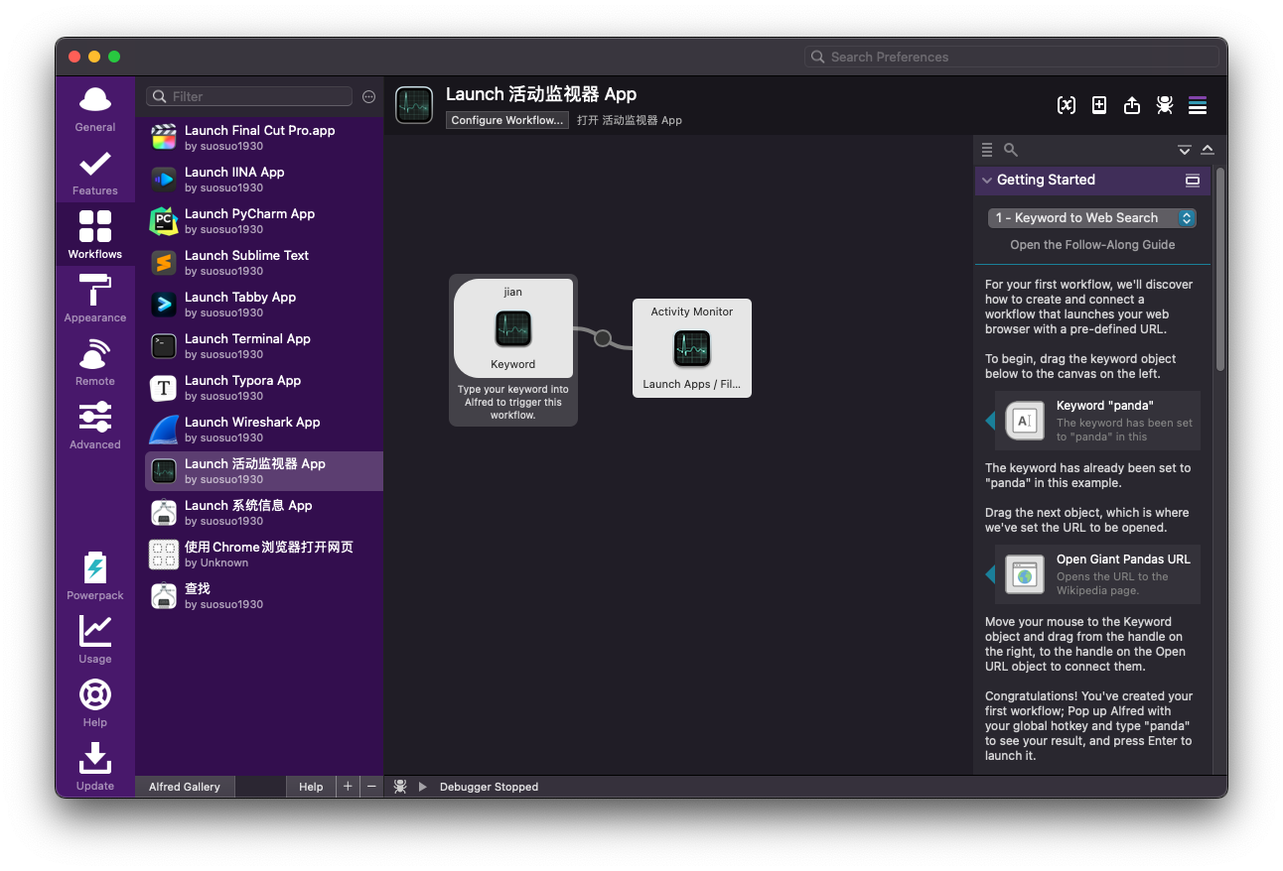This screenshot has width=1283, height=871.
Task: Open the Follow-Along Guide link
Action: tap(1092, 245)
